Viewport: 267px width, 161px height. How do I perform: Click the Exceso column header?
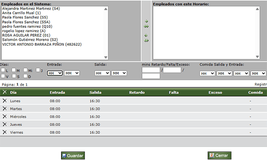click(215, 92)
